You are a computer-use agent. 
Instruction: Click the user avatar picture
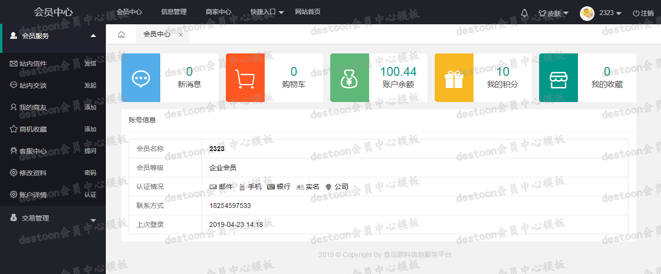coord(587,13)
